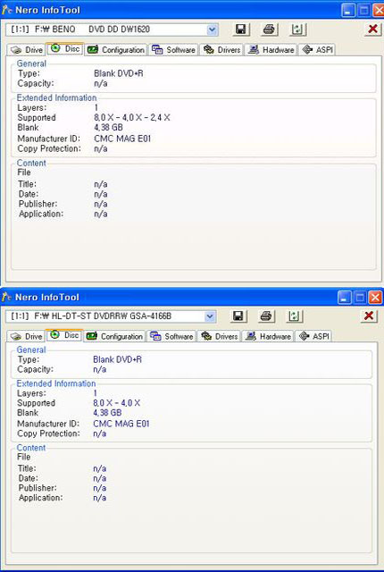Select speed text '8,0 X - 4,0 X' in GSA window
The image size is (384, 572).
117,403
